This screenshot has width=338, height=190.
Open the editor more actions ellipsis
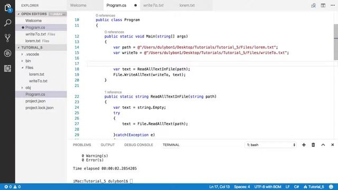(x=333, y=5)
